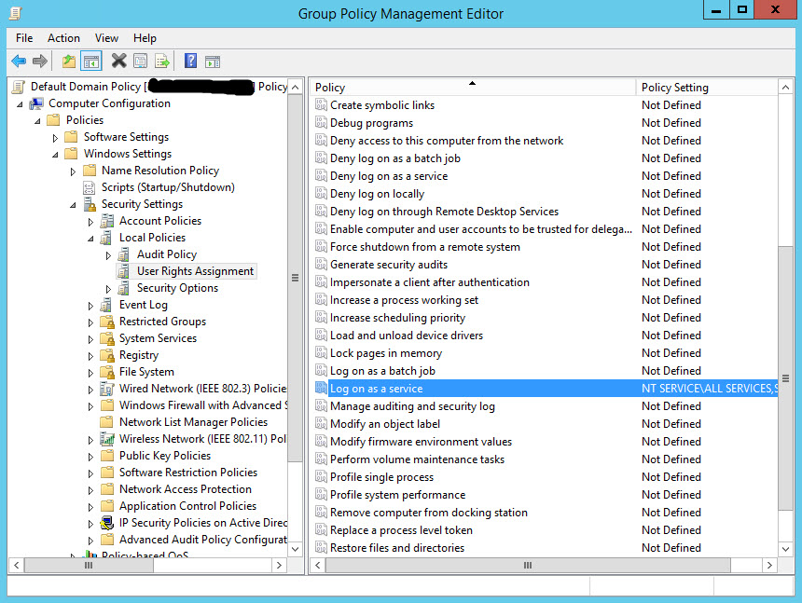Click the blue Help question mark icon
The width and height of the screenshot is (802, 603).
(x=190, y=62)
